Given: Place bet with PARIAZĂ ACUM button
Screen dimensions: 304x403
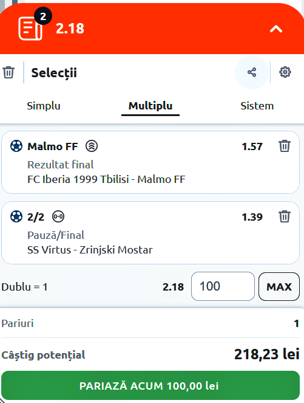Looking at the screenshot, I should (x=150, y=385).
